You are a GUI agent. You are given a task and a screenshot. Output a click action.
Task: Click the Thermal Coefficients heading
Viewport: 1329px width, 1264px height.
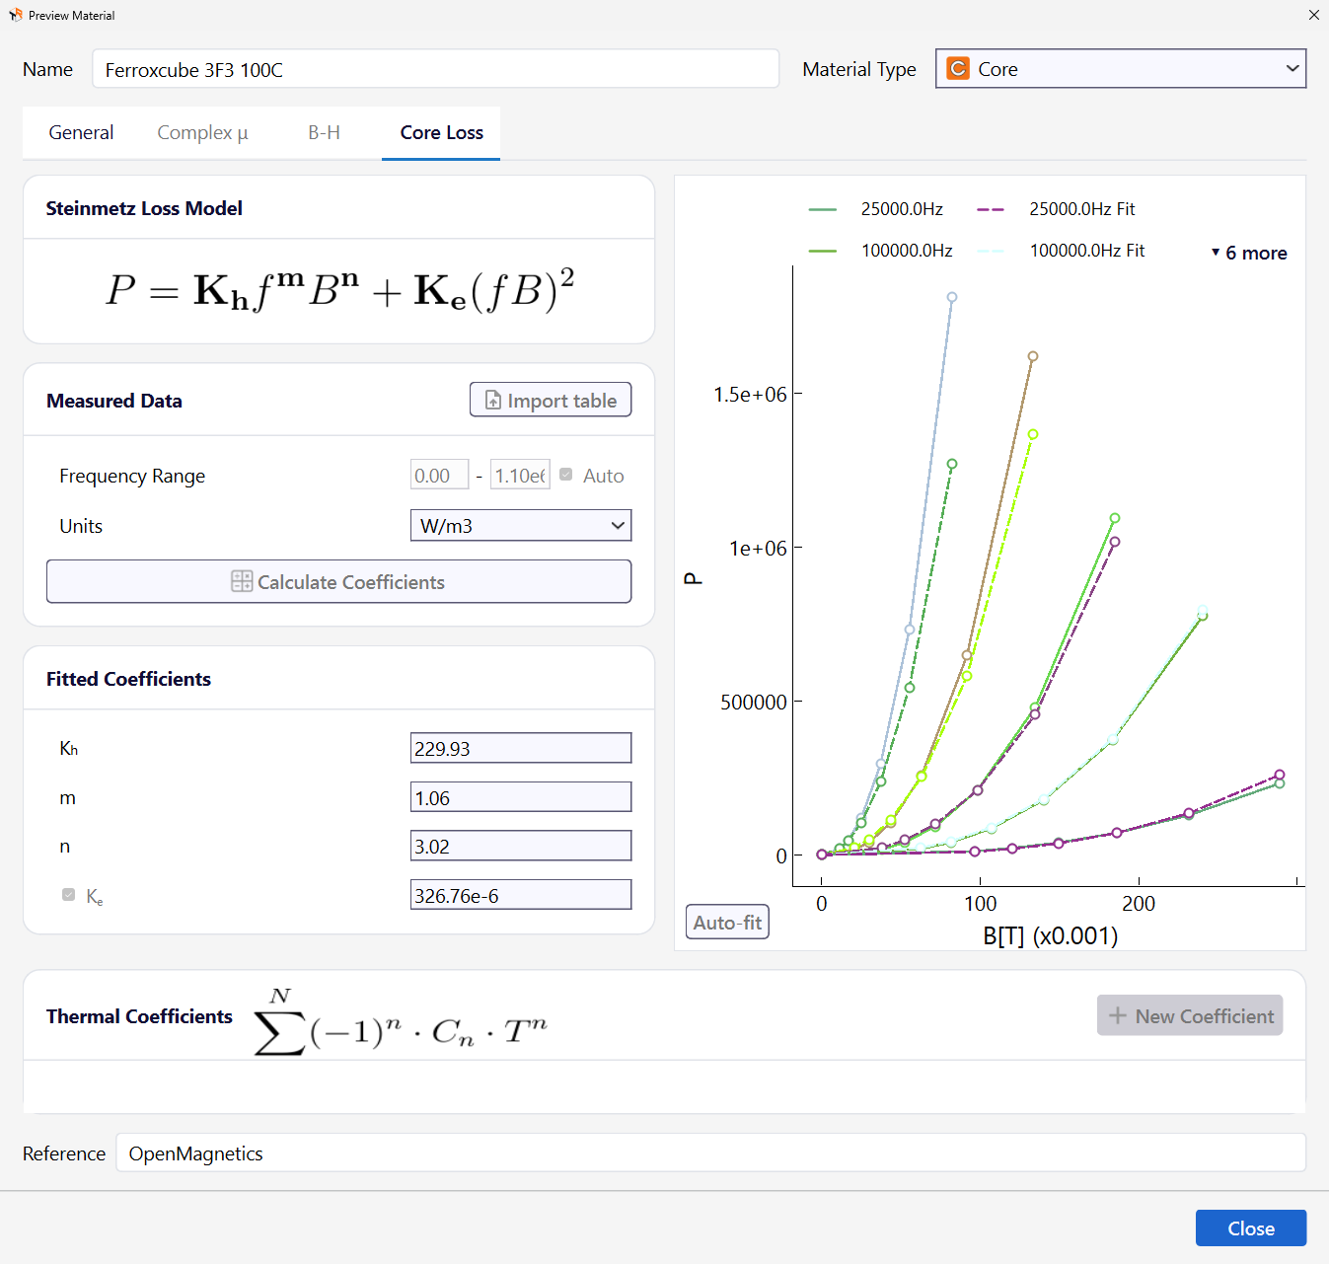(139, 1016)
